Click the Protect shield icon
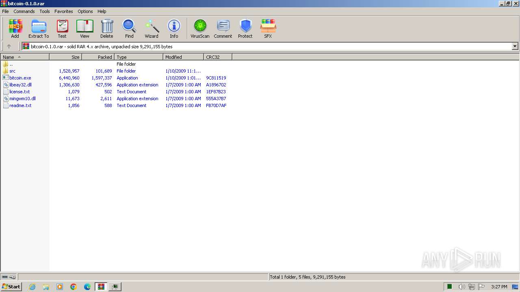The height and width of the screenshot is (292, 520). click(245, 26)
